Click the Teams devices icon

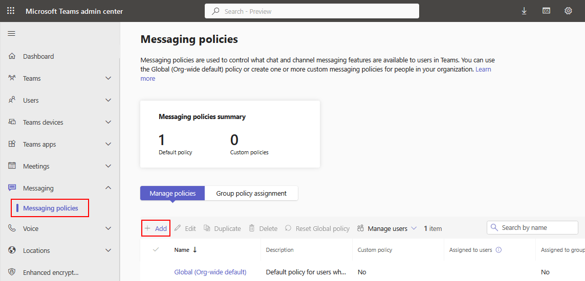pyautogui.click(x=12, y=122)
